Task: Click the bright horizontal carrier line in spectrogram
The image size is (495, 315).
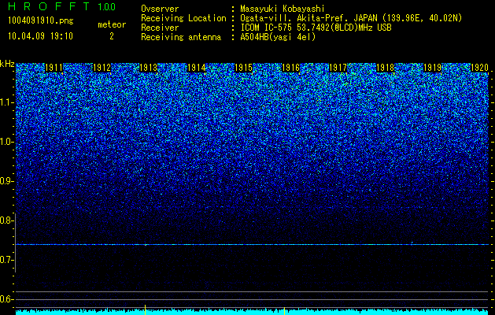Action: pos(253,245)
